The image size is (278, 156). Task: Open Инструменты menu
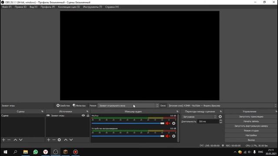93,7
